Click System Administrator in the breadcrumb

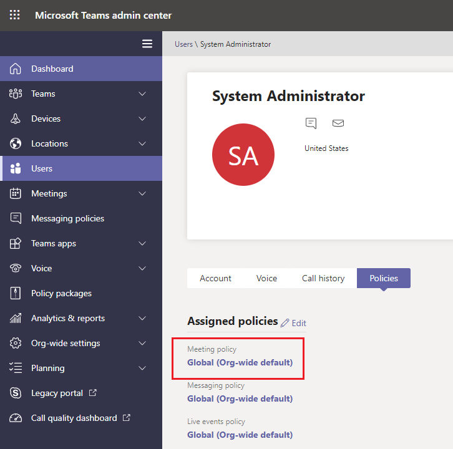pos(235,44)
